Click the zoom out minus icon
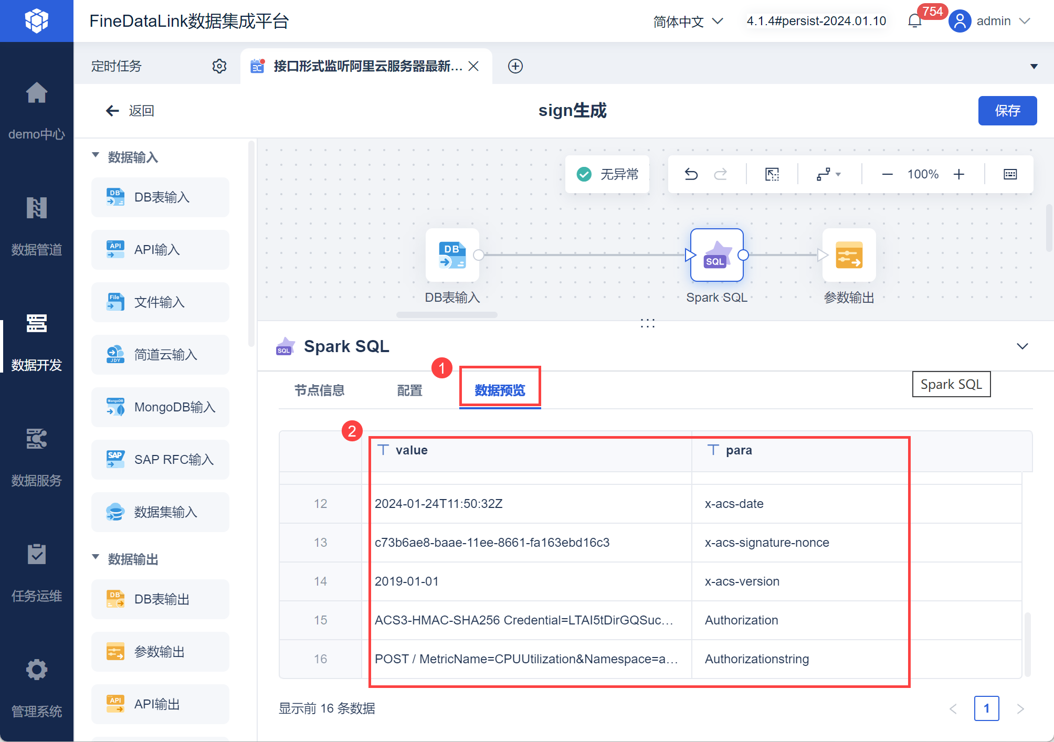The height and width of the screenshot is (742, 1054). tap(887, 174)
